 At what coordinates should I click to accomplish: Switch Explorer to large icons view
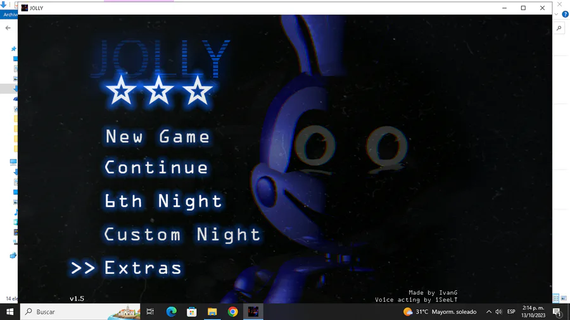pos(564,298)
